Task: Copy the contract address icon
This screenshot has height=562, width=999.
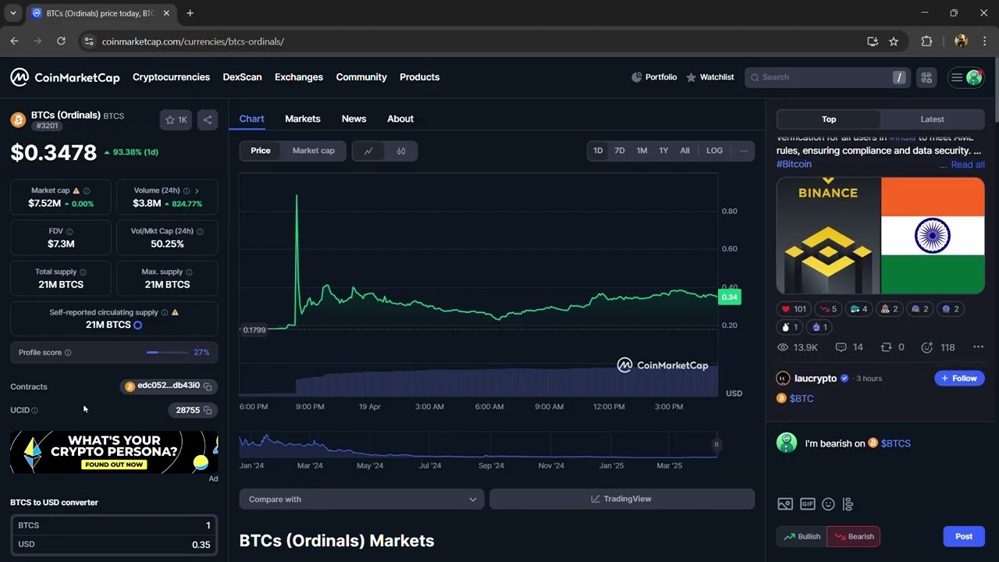Action: [x=208, y=386]
